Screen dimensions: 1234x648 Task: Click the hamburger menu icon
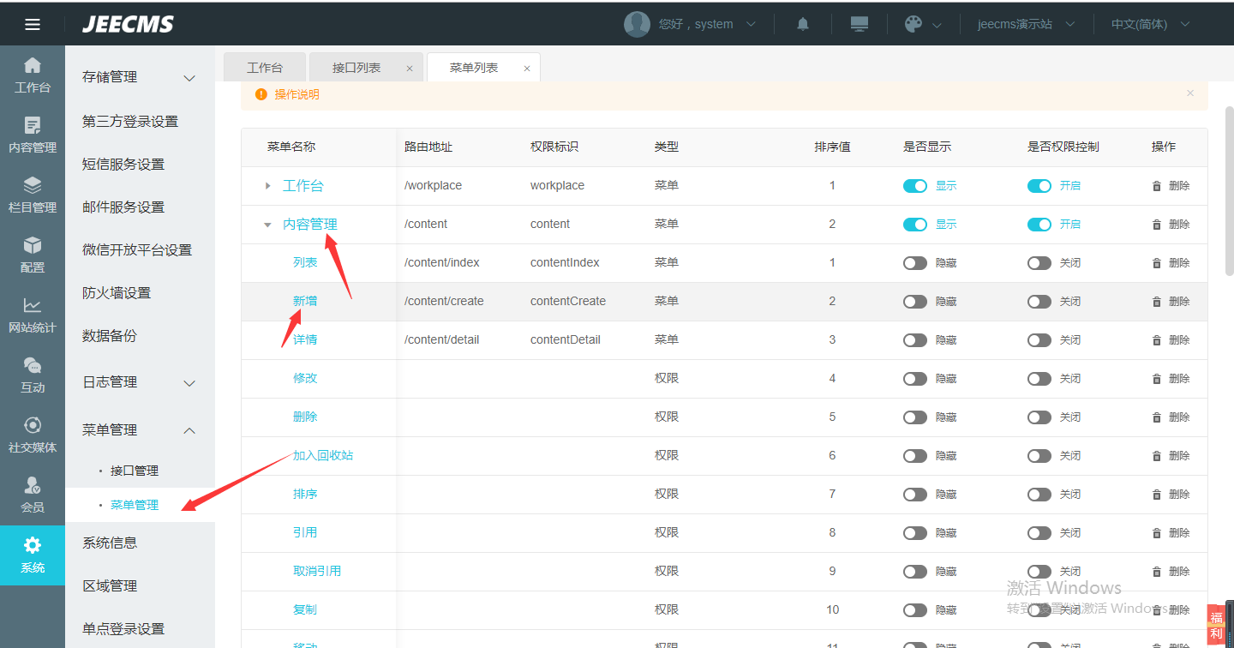click(x=33, y=24)
